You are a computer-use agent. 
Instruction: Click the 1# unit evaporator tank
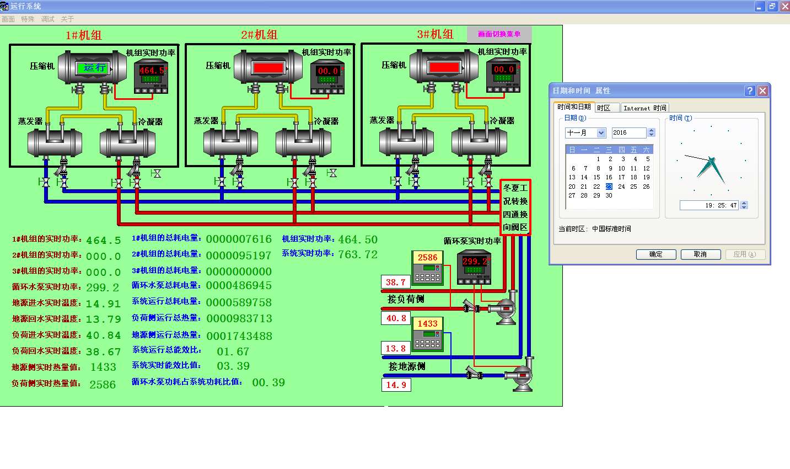[x=55, y=142]
